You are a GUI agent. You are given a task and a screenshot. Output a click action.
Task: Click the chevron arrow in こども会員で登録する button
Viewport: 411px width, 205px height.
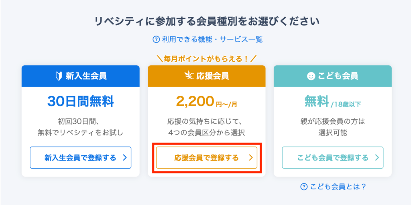pyautogui.click(x=377, y=158)
